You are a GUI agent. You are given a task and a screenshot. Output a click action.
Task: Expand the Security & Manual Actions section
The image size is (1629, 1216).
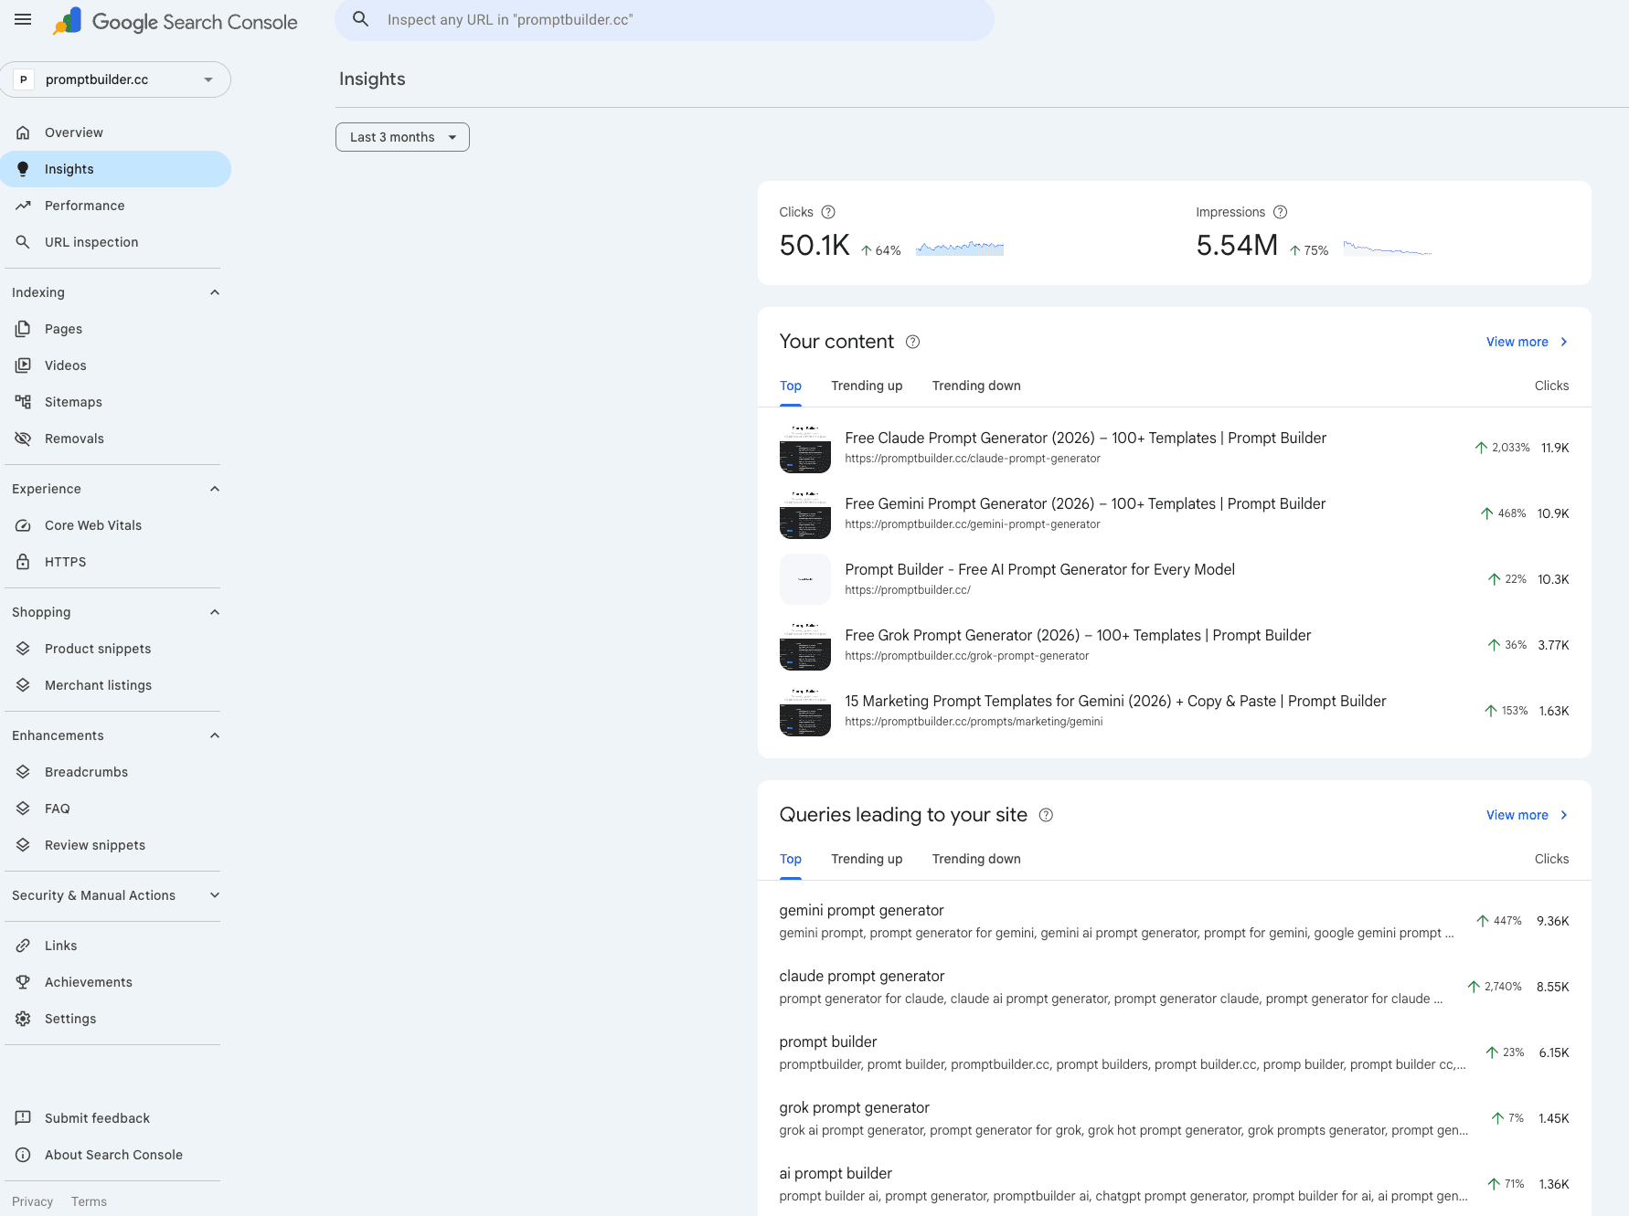click(215, 895)
